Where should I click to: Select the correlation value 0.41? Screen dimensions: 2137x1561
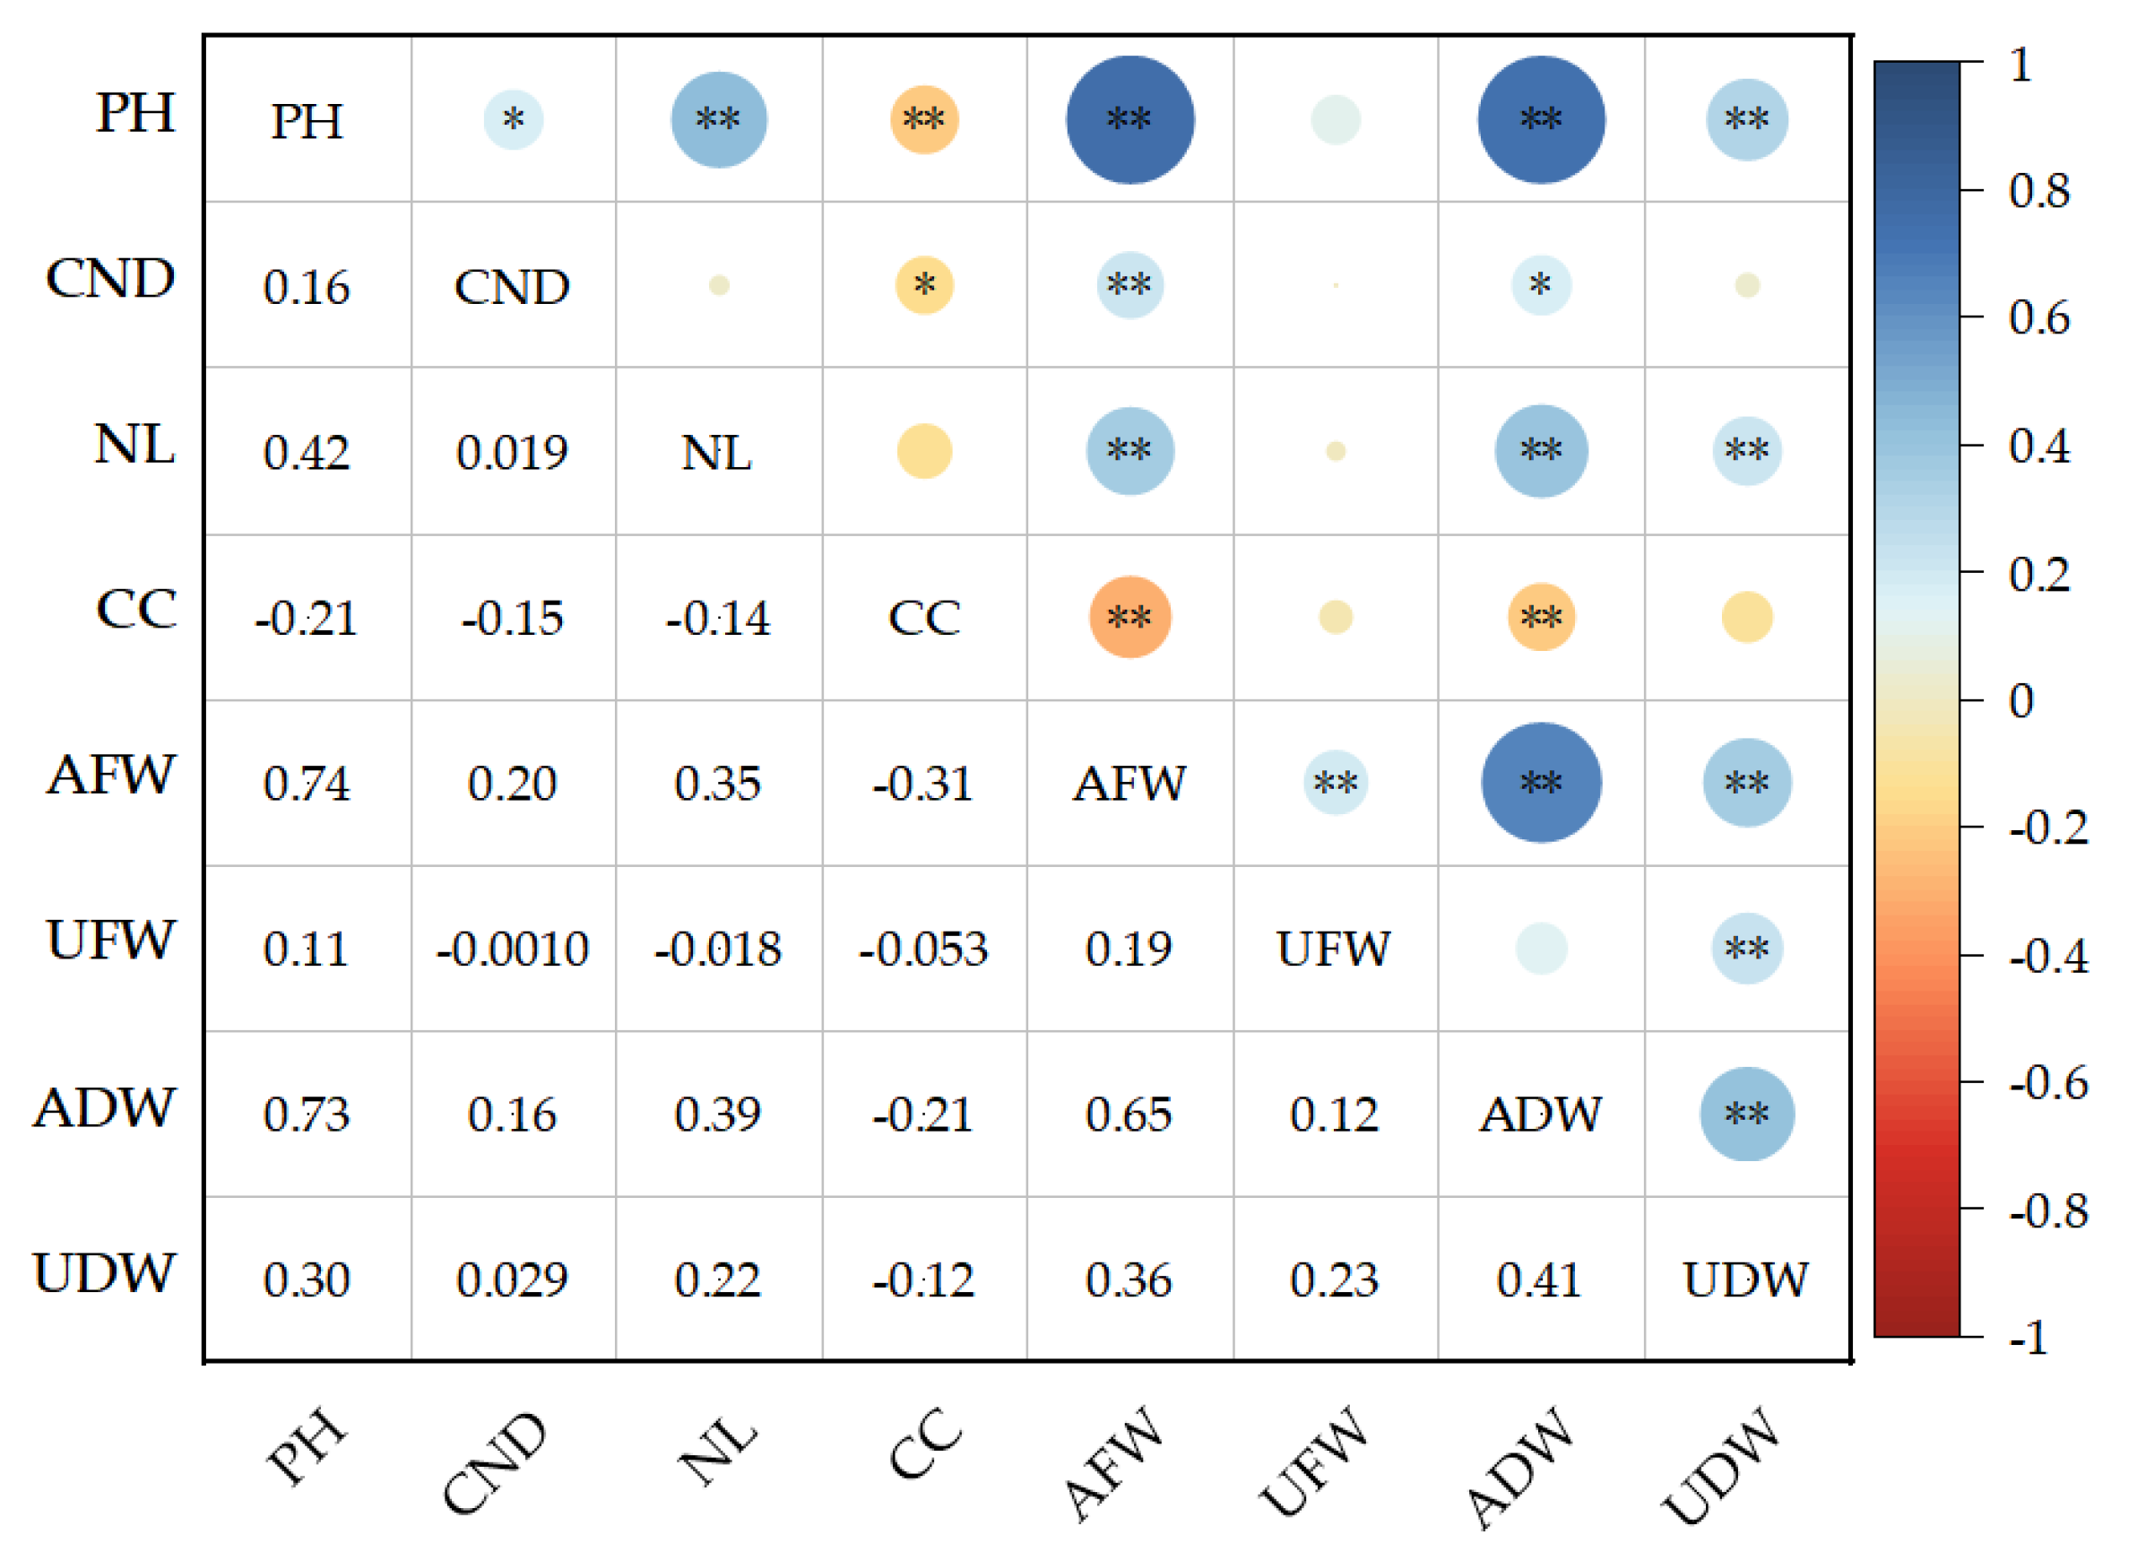coord(1538,1279)
